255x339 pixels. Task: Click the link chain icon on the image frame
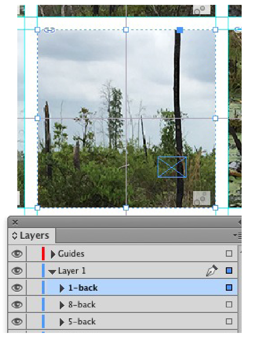click(49, 30)
